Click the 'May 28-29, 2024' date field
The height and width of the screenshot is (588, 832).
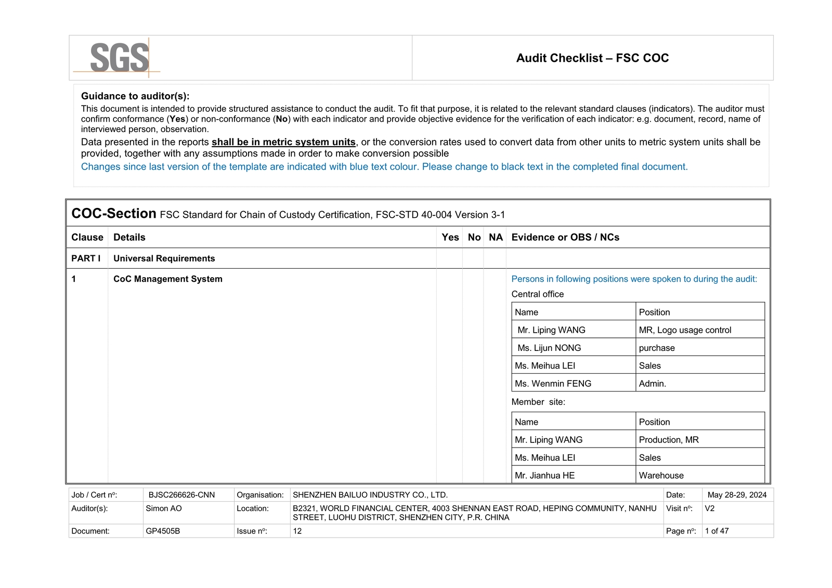(737, 495)
